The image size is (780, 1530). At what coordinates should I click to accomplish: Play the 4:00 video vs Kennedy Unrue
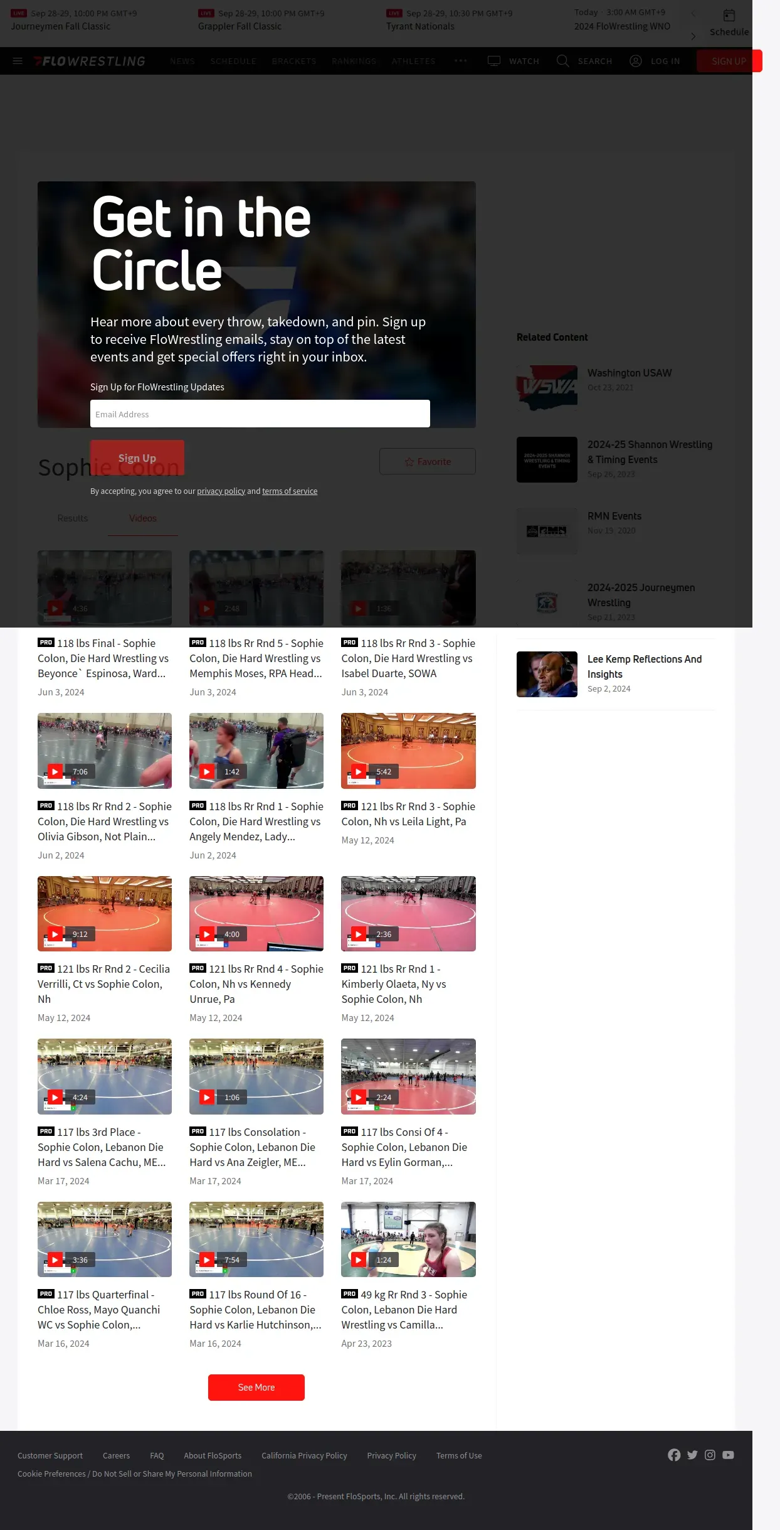[x=256, y=913]
